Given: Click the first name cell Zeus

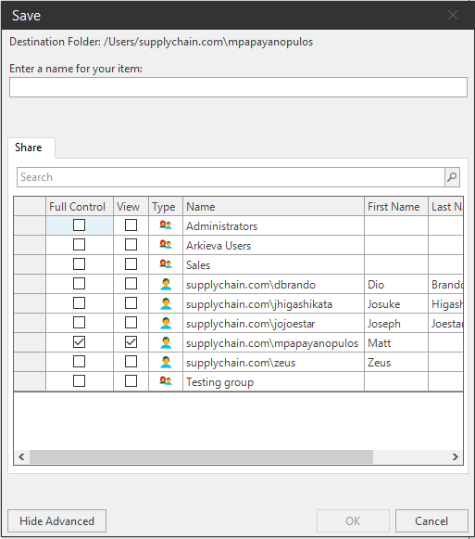Looking at the screenshot, I should point(396,362).
